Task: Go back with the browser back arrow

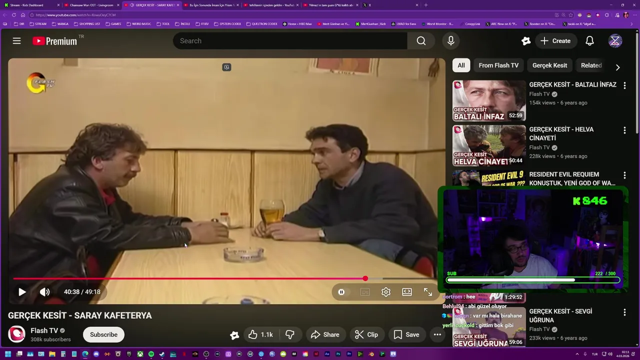Action: [5, 15]
